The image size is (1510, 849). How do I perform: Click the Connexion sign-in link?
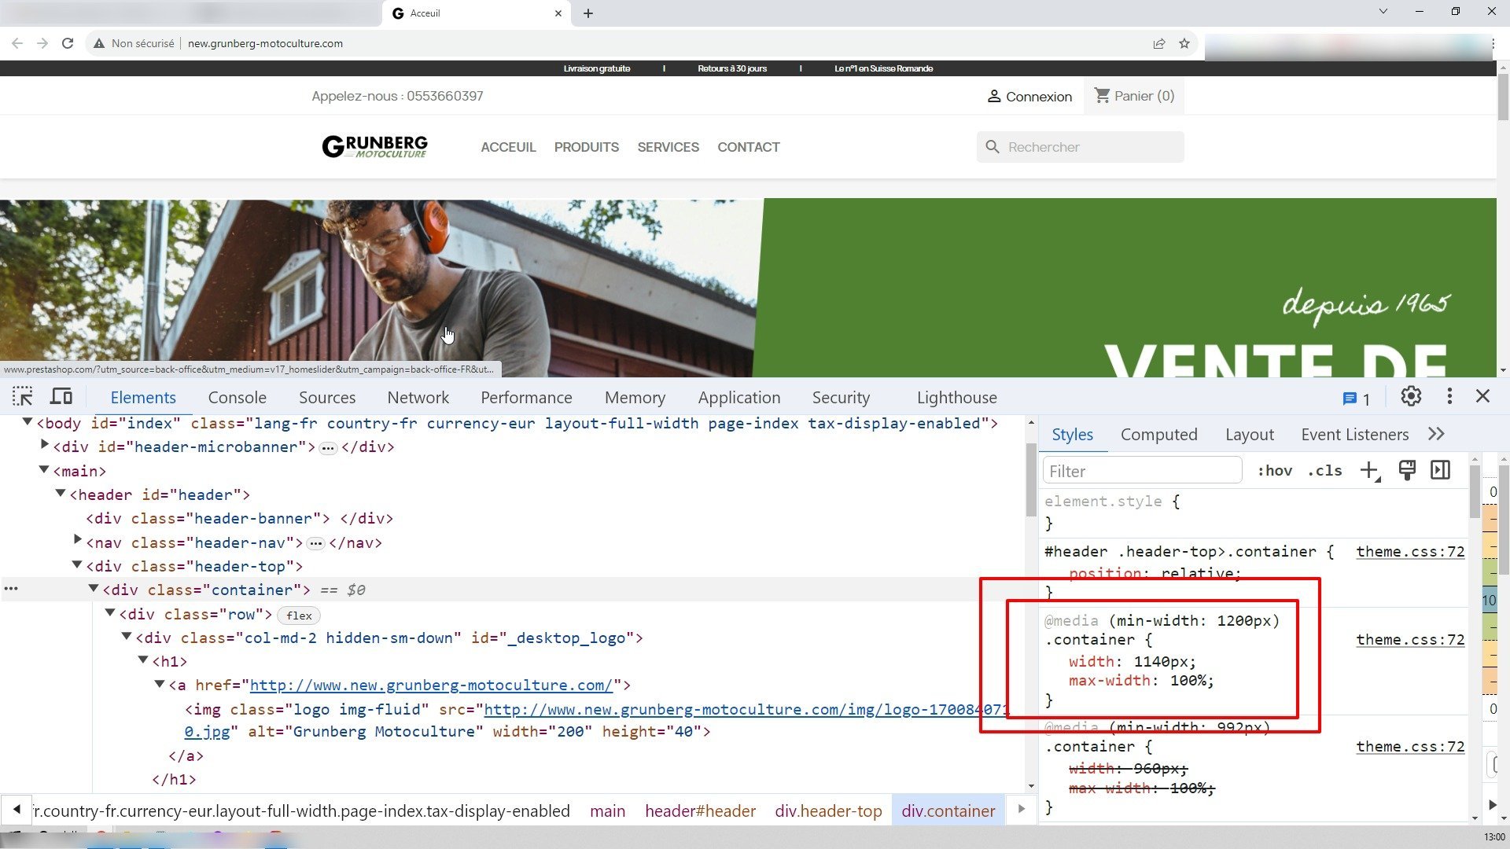[1029, 96]
